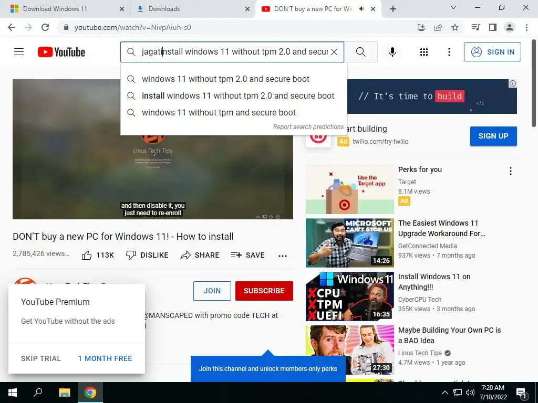Viewport: 538px width, 403px height.
Task: Choose 1 MONTH FREE in Premium popup
Action: [x=105, y=358]
